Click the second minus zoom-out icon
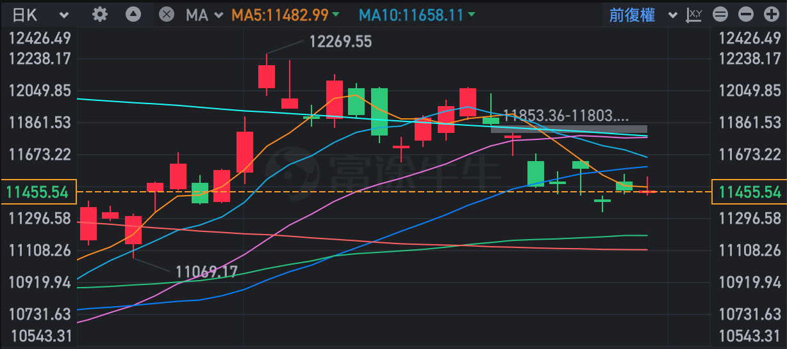The image size is (787, 349). coord(745,15)
